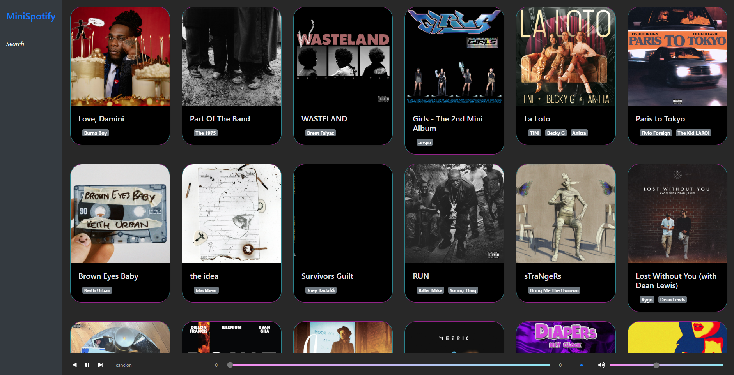Go to the MiniSpotify home logo

click(31, 16)
